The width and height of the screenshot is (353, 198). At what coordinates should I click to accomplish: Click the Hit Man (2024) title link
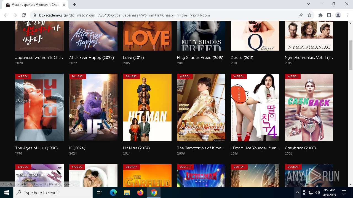point(136,148)
